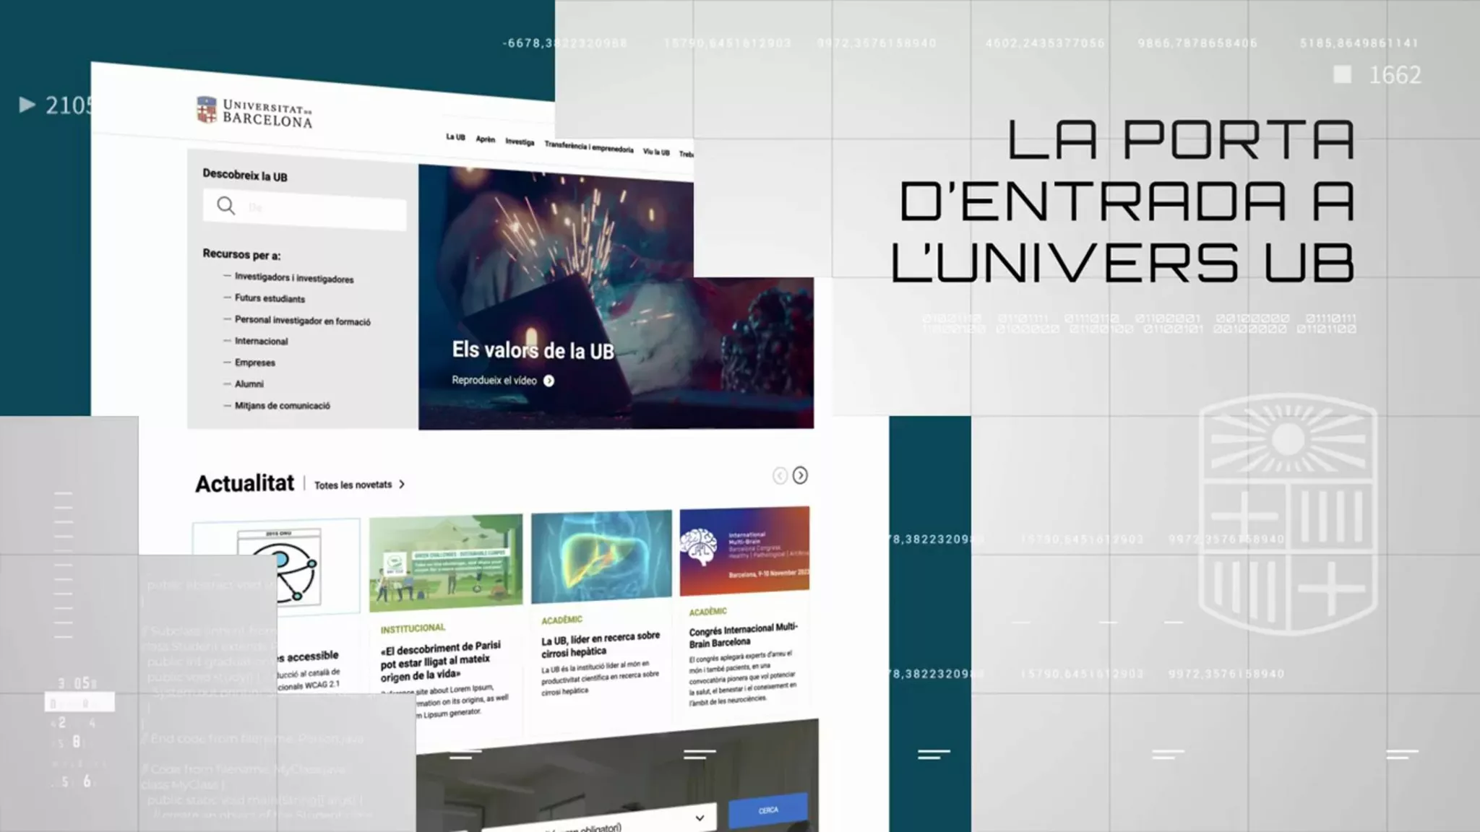Open Mitjans de comunicació link
Image resolution: width=1480 pixels, height=832 pixels.
pyautogui.click(x=282, y=406)
